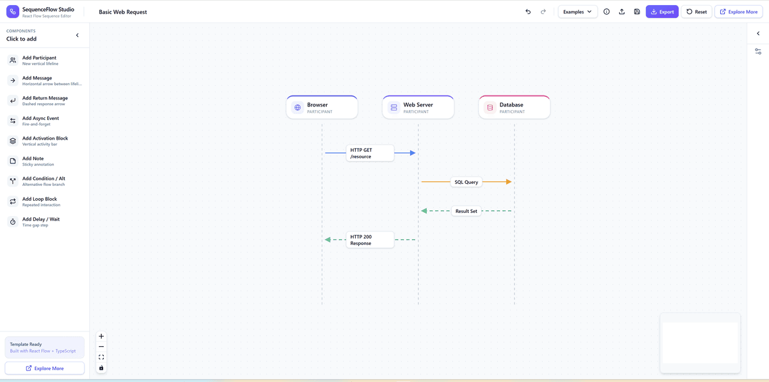Click Explore More at sidebar bottom
The image size is (769, 382).
45,369
